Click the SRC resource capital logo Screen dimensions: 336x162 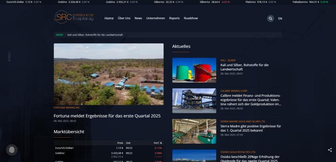[74, 17]
